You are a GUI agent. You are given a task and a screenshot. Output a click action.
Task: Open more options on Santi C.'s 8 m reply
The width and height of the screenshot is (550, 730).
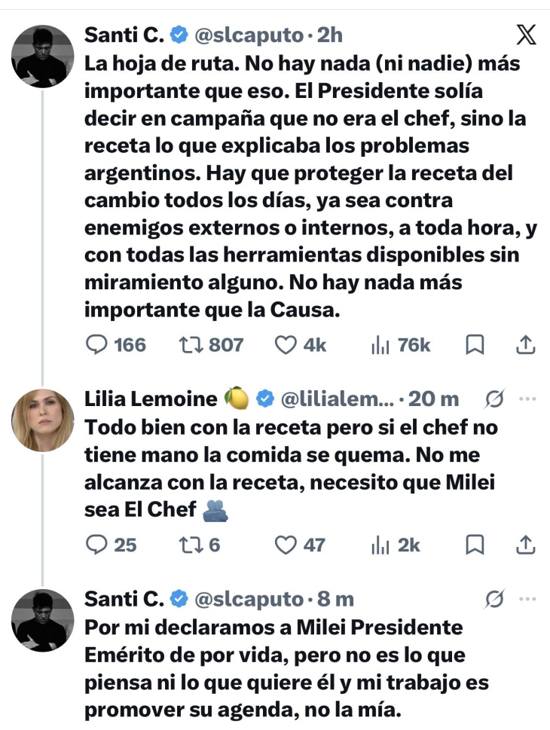click(527, 599)
